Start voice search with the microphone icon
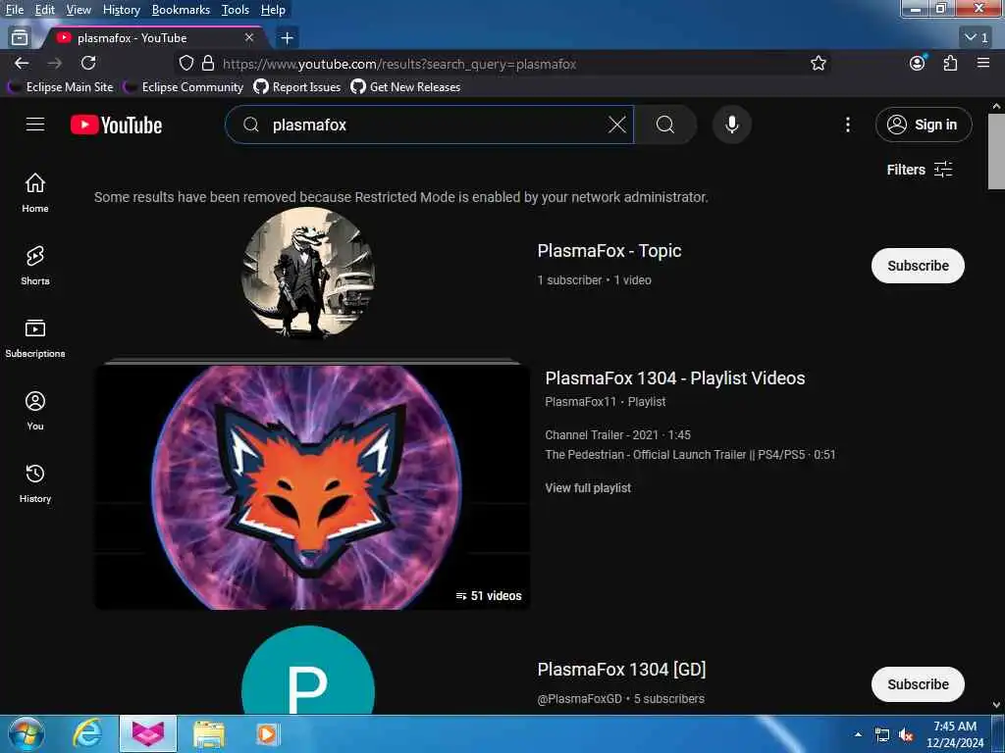This screenshot has height=753, width=1005. 732,125
